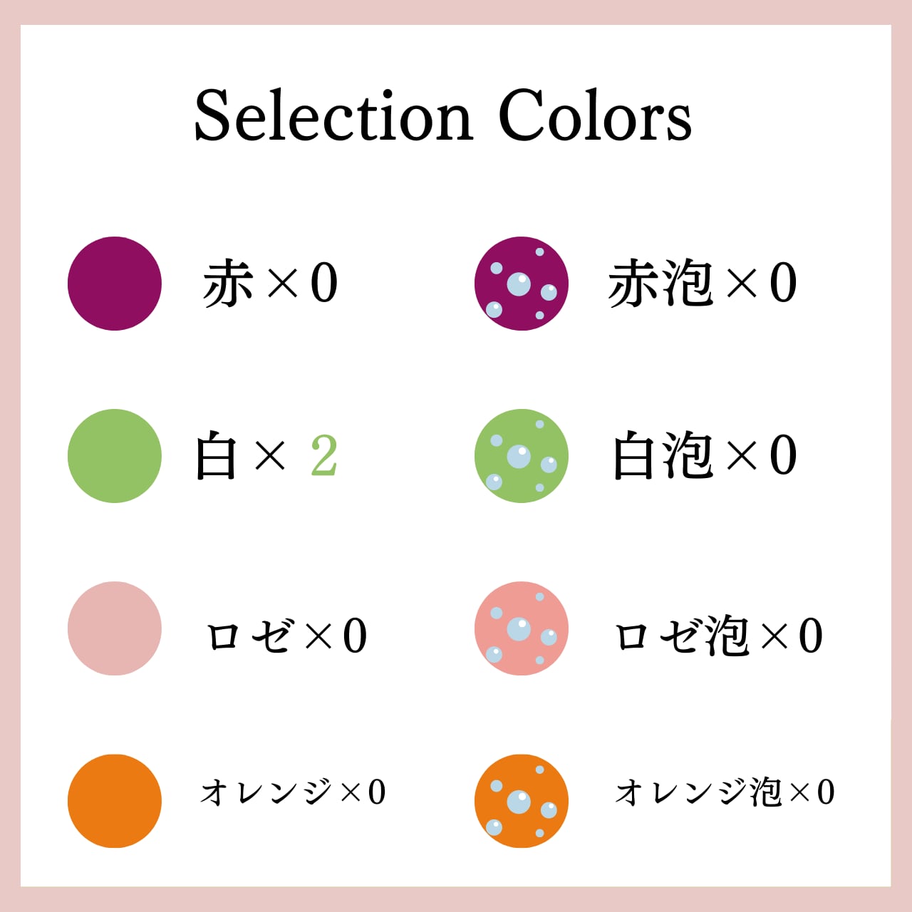Choose the pale pink rosé circle

[115, 628]
